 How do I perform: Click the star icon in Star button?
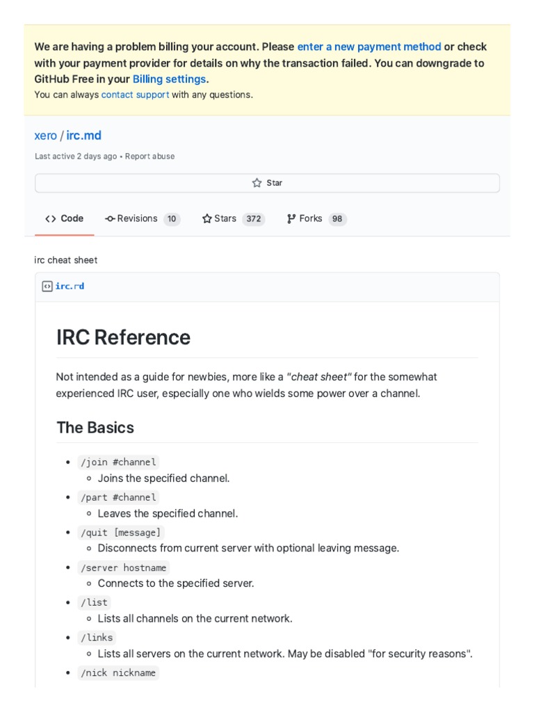pyautogui.click(x=257, y=183)
